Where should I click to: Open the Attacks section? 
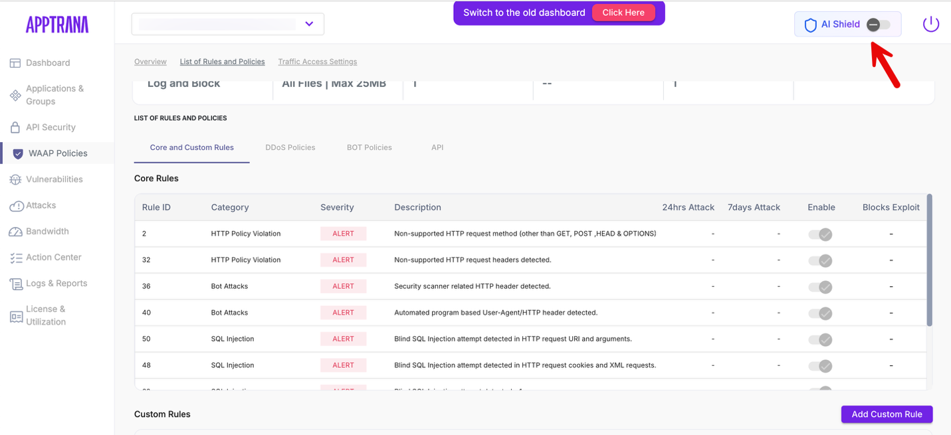(43, 205)
